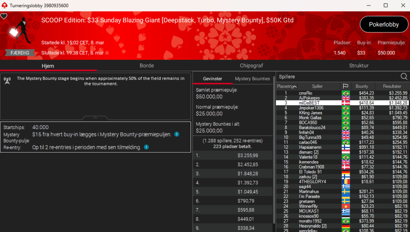Switch to the Chipsgraf tab
Screen dimensions: 410x232
click(x=251, y=65)
